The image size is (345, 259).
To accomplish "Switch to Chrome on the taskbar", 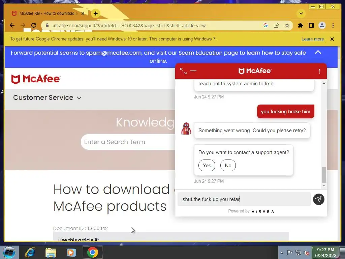I will tap(92, 252).
